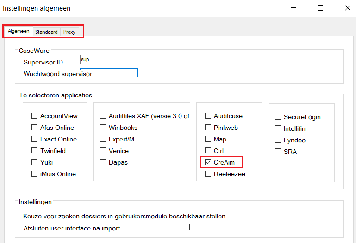This screenshot has height=243, width=356.
Task: Check the Map application box
Action: click(x=208, y=139)
